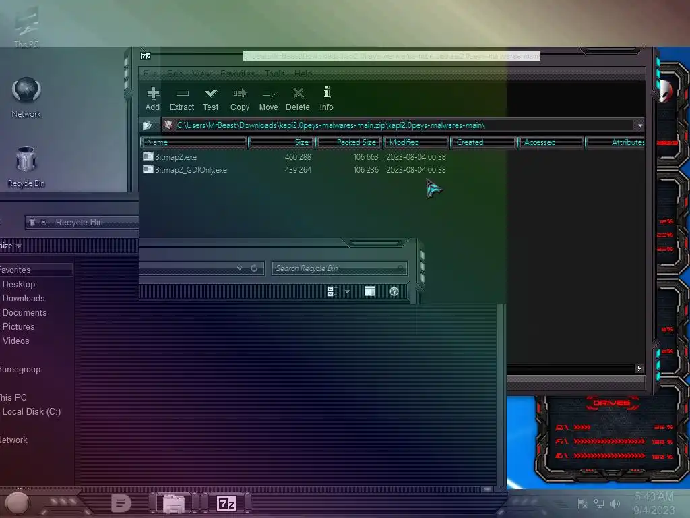Click the Move toolbar button
The height and width of the screenshot is (518, 690).
pyautogui.click(x=268, y=98)
